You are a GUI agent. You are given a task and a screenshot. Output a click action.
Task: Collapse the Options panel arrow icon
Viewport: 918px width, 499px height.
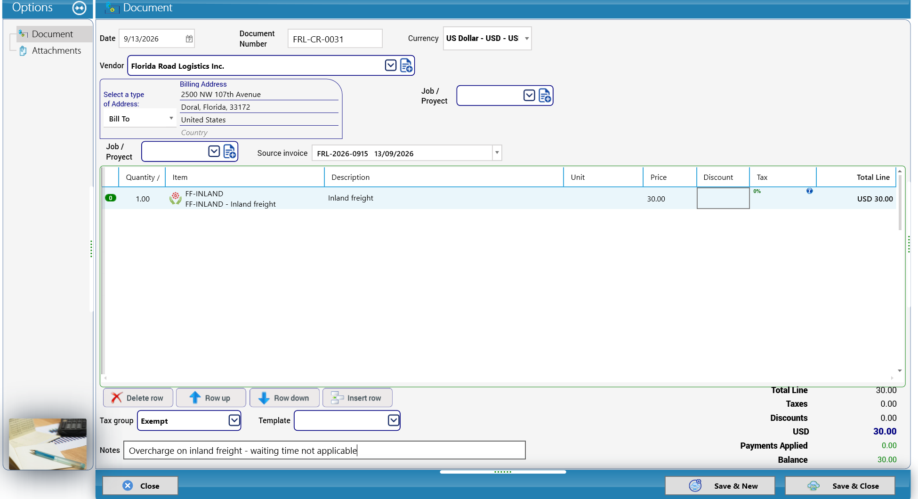click(79, 8)
